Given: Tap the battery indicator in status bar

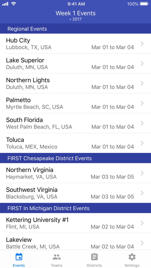Looking at the screenshot, I should point(144,4).
